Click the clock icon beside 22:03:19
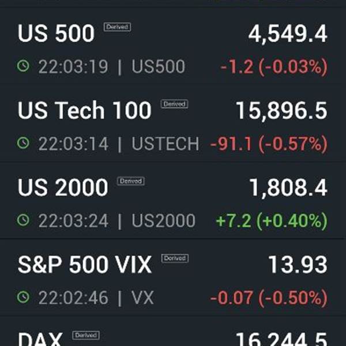Image resolution: width=346 pixels, height=346 pixels. (x=23, y=66)
